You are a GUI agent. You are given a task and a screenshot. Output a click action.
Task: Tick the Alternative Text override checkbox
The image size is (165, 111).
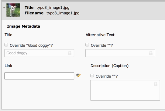coord(87,45)
